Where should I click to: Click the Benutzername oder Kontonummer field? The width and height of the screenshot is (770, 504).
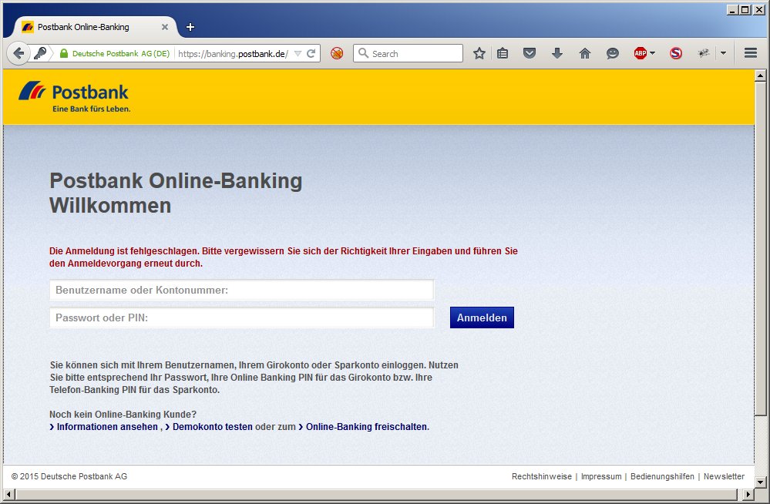241,290
